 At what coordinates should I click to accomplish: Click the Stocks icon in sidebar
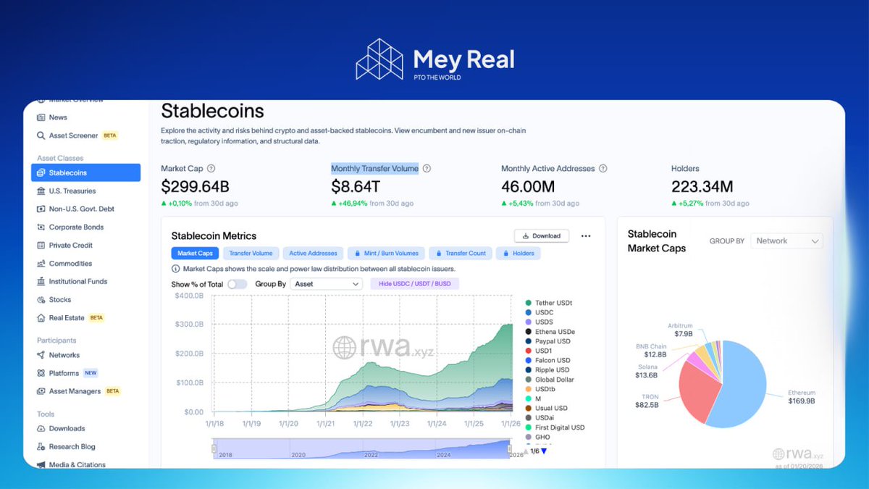click(41, 300)
